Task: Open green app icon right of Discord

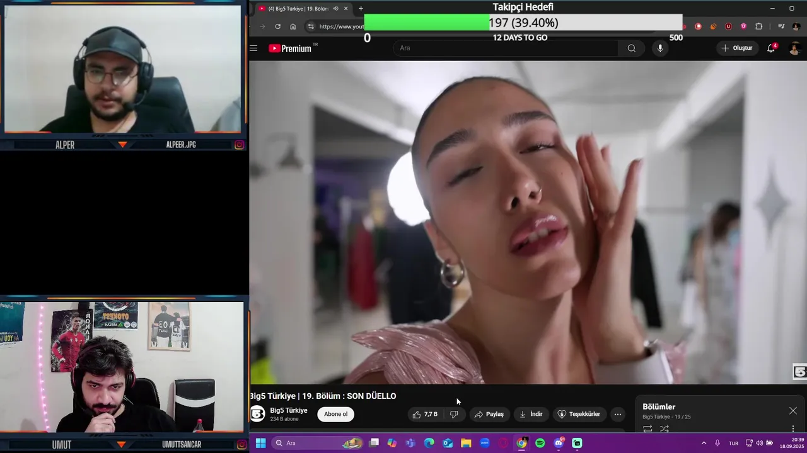Action: 577,443
